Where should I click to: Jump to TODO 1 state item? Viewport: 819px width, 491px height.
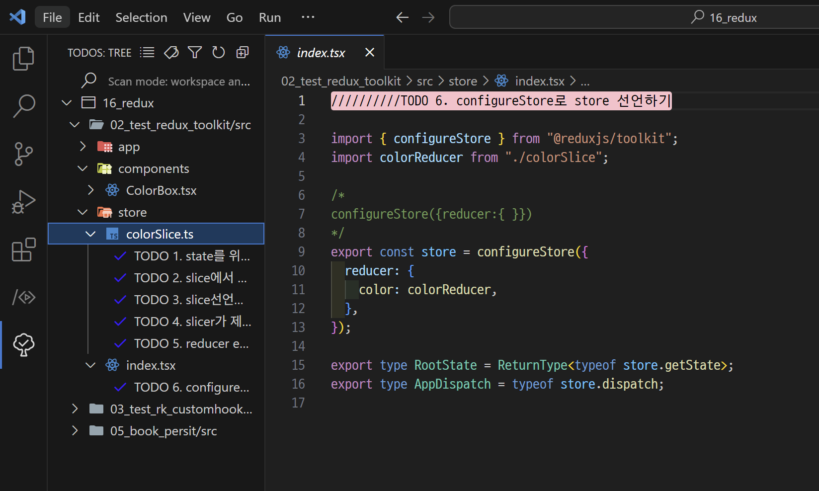click(192, 256)
